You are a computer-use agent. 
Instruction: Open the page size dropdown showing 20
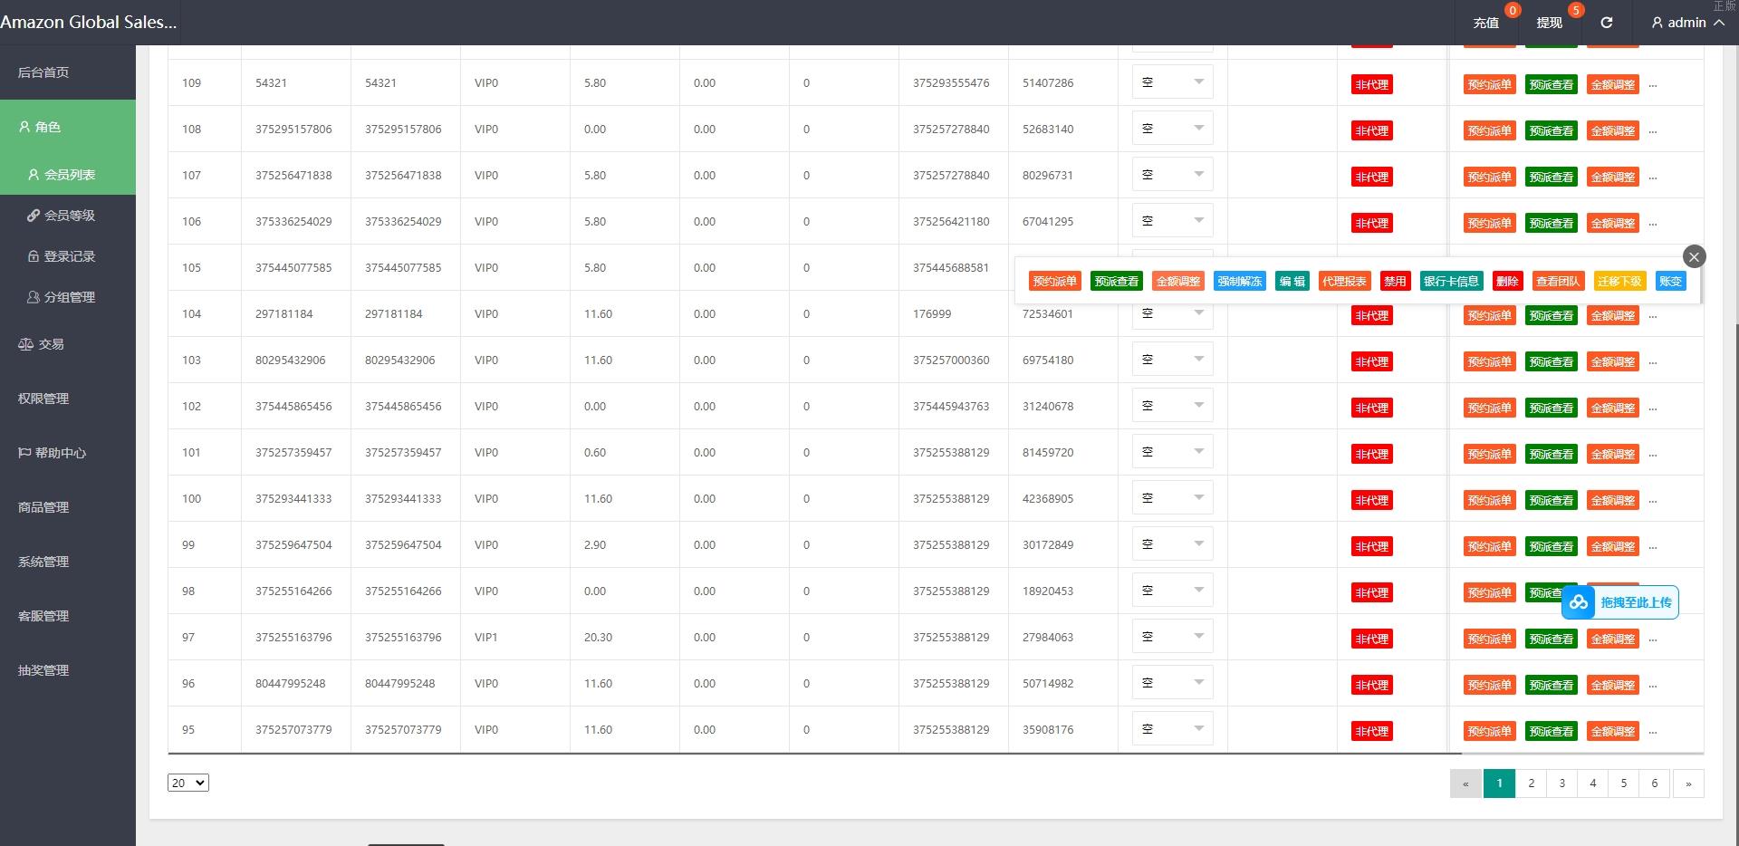(187, 783)
